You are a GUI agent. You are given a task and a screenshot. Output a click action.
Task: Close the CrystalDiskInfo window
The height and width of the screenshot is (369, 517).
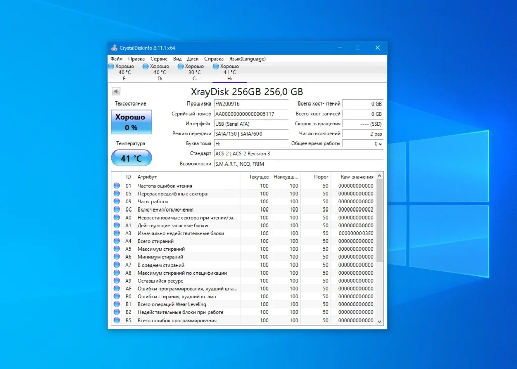(x=378, y=48)
